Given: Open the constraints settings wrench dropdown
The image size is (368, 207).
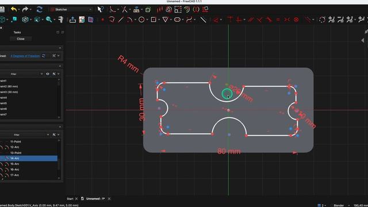Looking at the screenshot, I should [56, 74].
